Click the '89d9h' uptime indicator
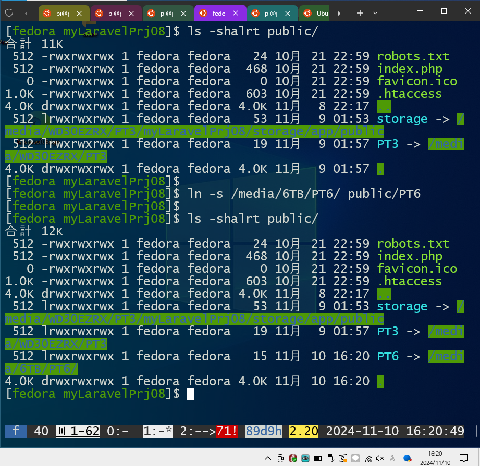 tap(264, 431)
